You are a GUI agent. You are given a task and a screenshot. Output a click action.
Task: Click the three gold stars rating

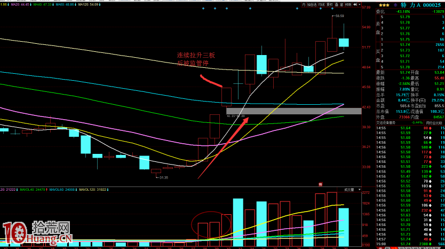[x=384, y=5]
